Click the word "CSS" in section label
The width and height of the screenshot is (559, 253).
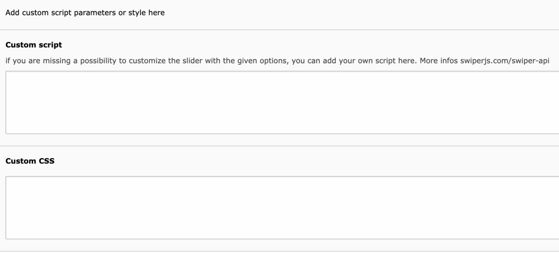pyautogui.click(x=46, y=161)
